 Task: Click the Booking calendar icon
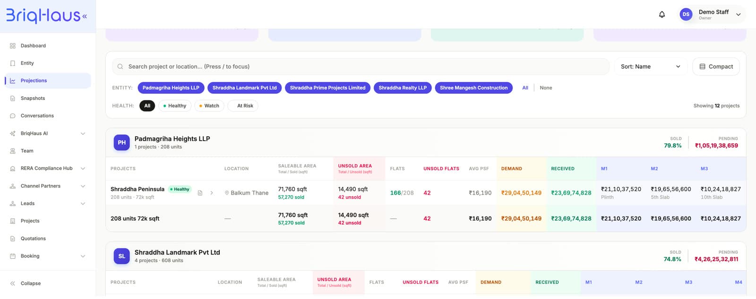point(13,256)
